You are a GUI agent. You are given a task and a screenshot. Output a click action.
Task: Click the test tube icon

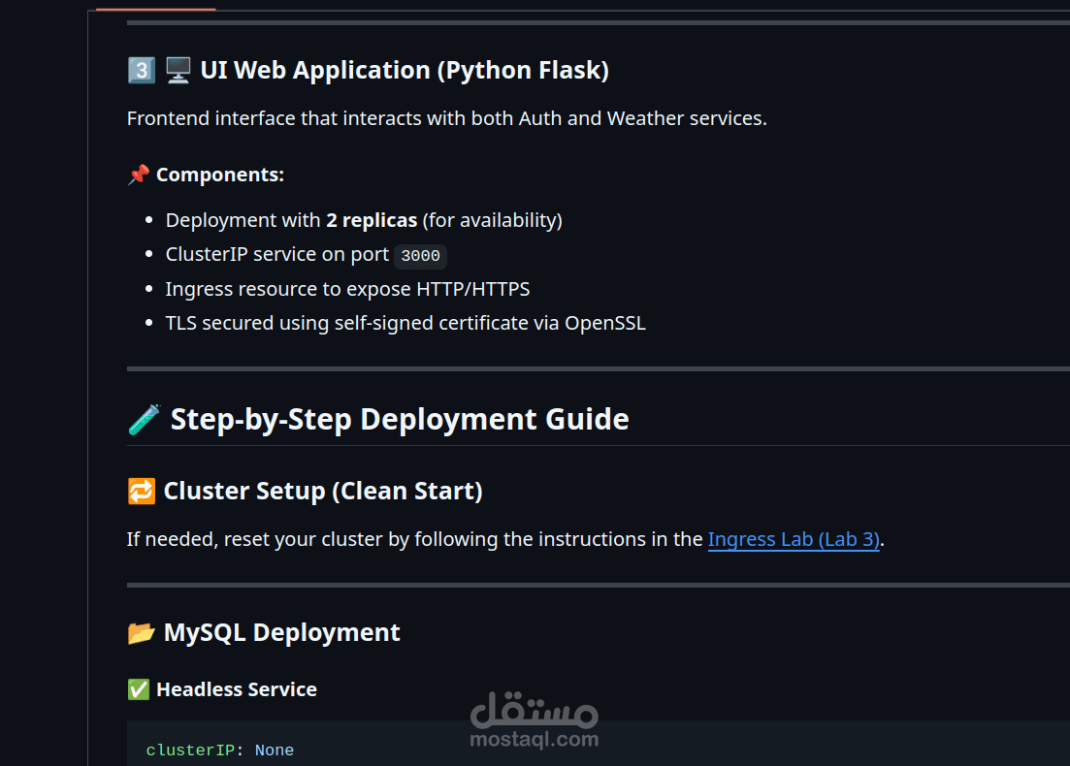click(x=144, y=420)
